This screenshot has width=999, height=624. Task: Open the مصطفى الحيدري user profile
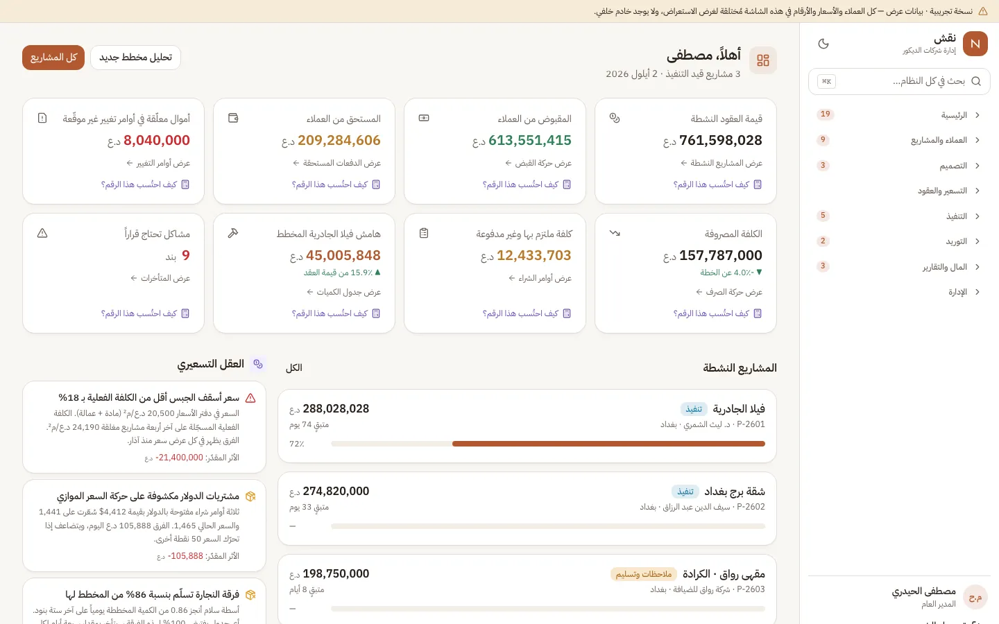[899, 597]
